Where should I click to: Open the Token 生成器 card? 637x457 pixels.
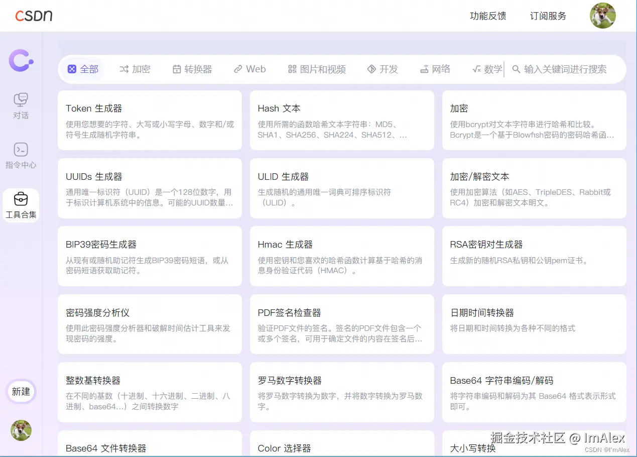[150, 120]
